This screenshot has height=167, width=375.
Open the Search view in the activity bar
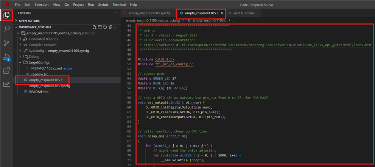click(x=6, y=29)
